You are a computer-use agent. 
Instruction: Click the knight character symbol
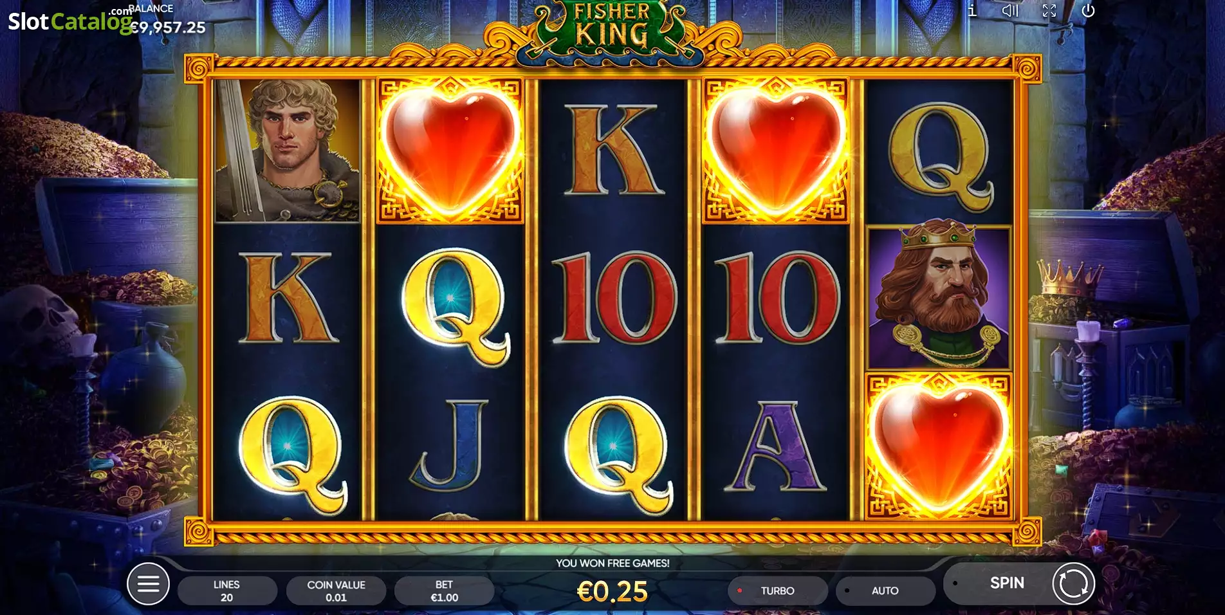(288, 151)
